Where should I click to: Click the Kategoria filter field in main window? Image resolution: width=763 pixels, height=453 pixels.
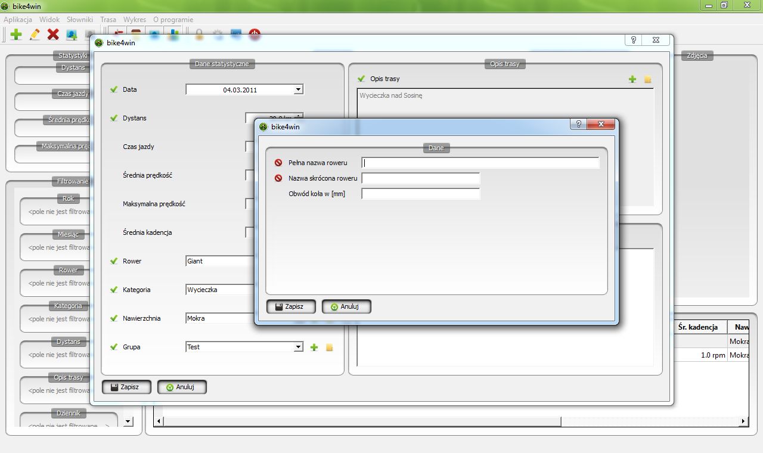pyautogui.click(x=58, y=319)
